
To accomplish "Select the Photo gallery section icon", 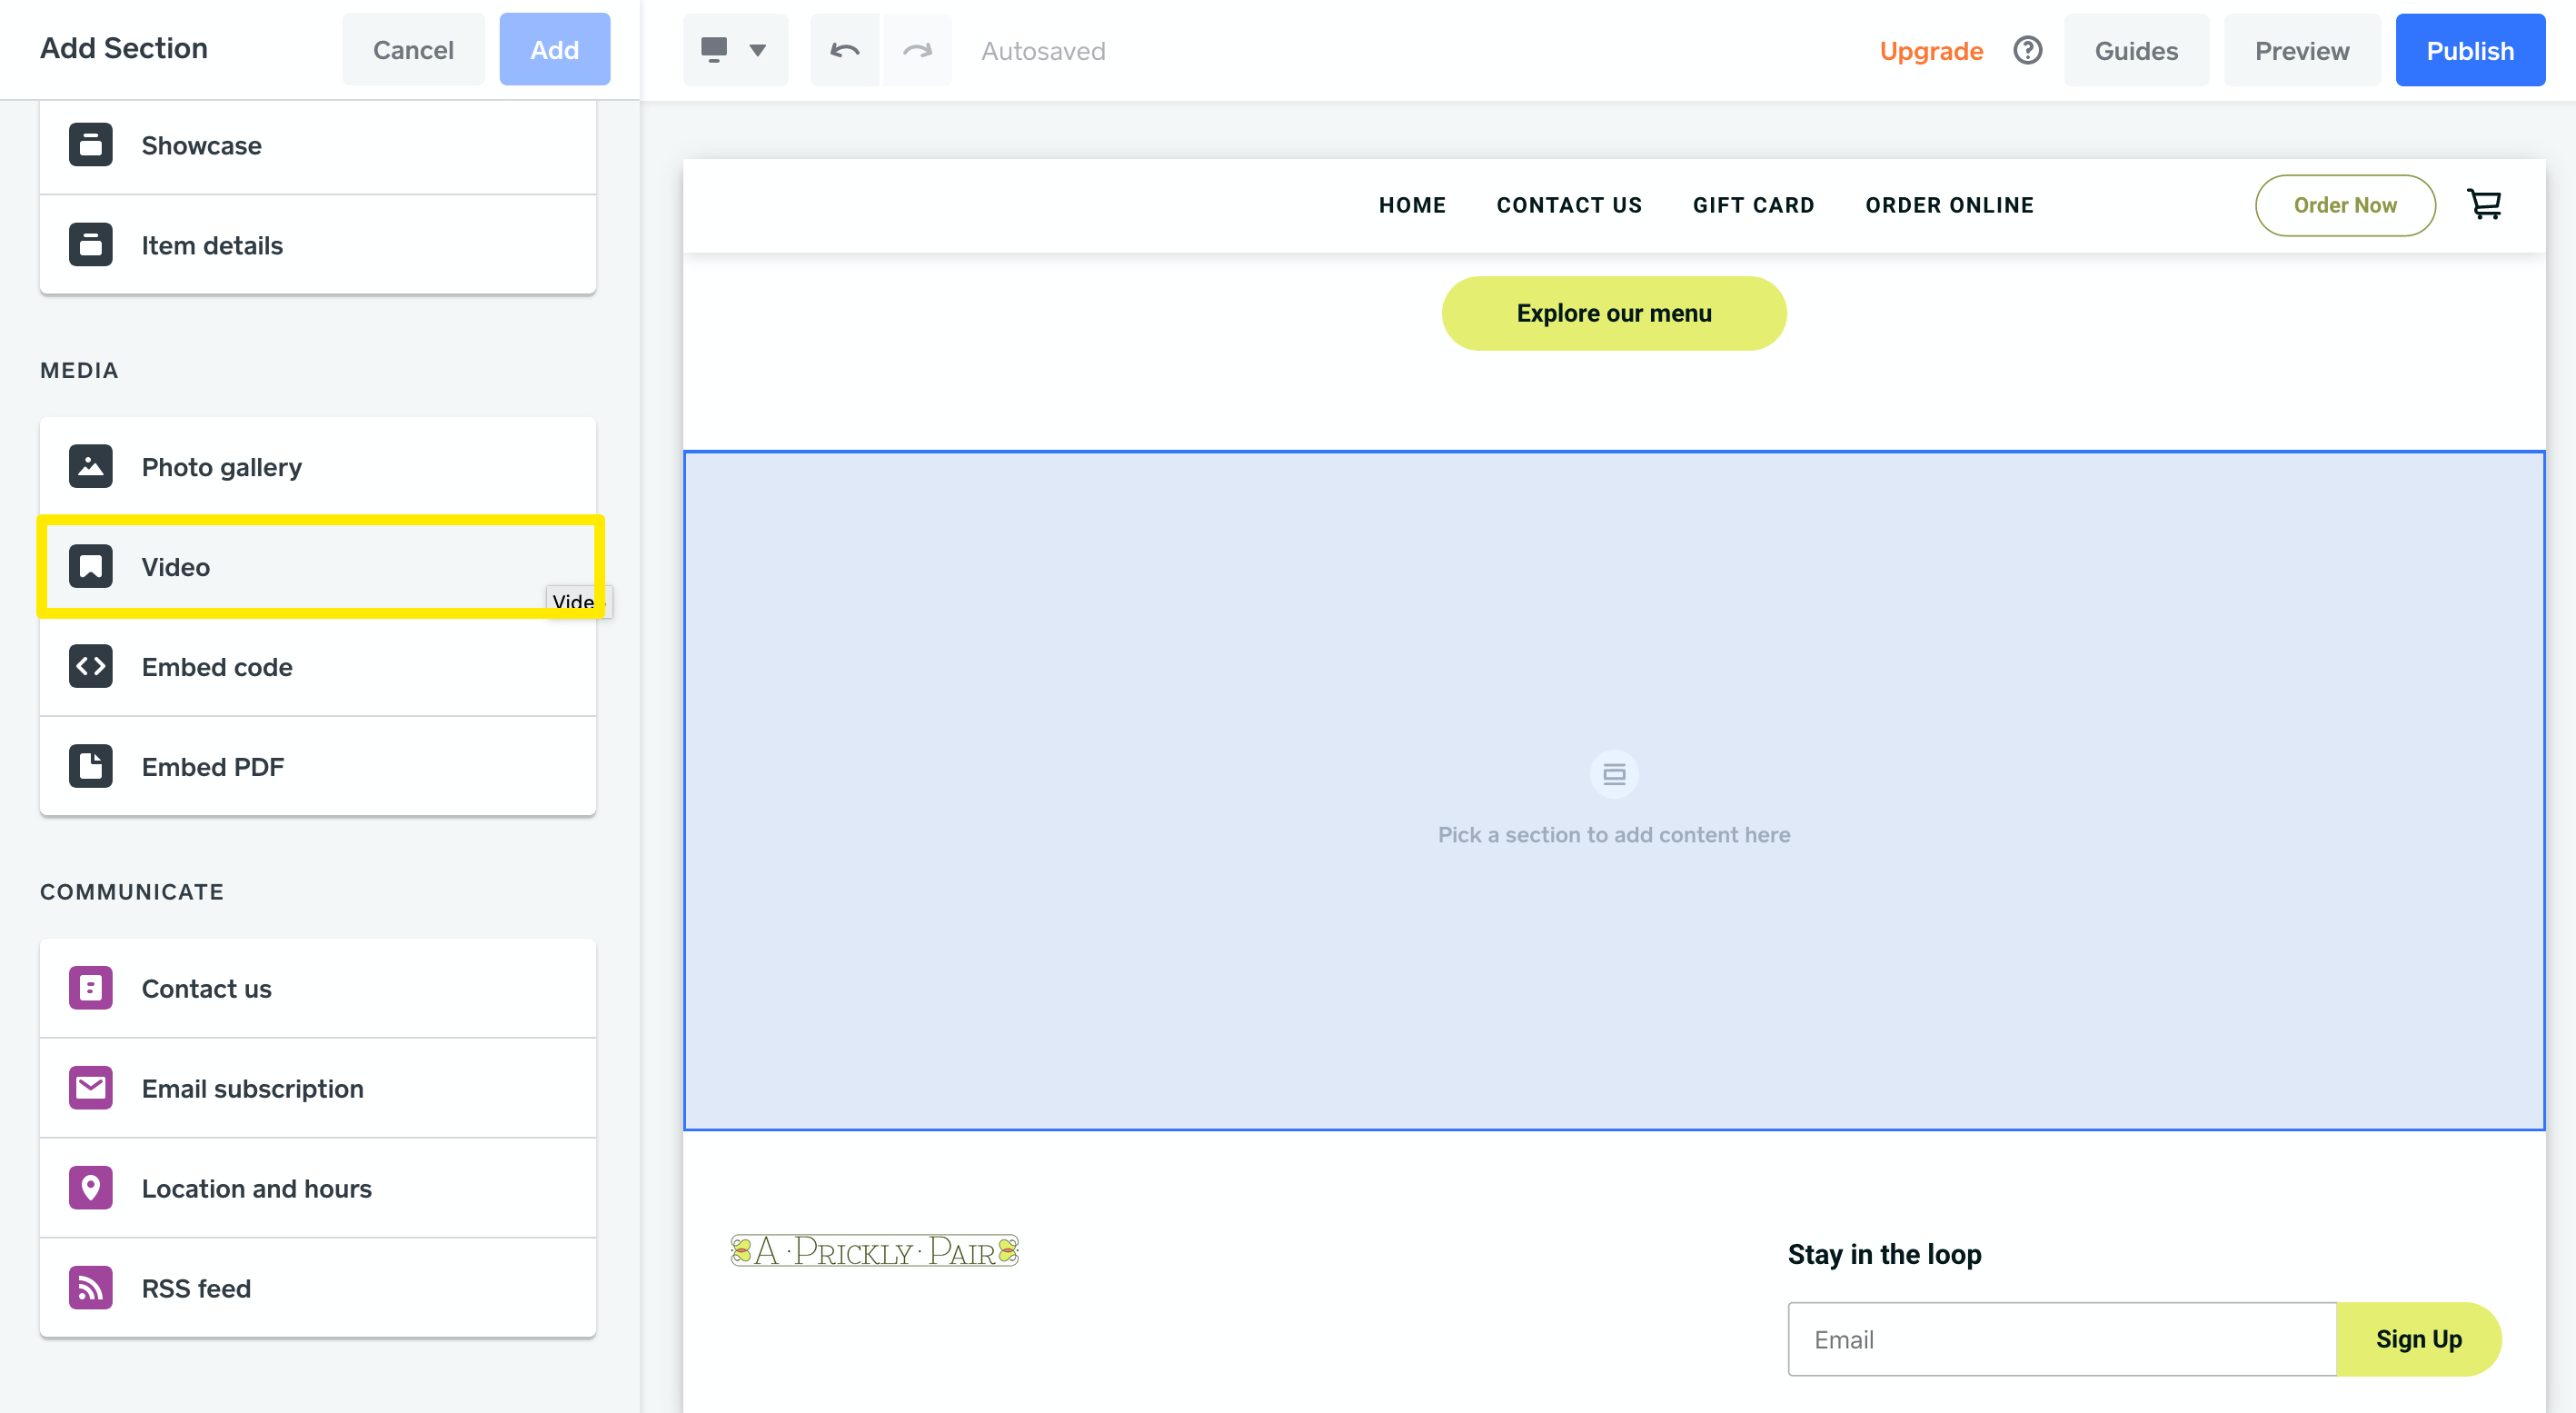I will pos(90,466).
